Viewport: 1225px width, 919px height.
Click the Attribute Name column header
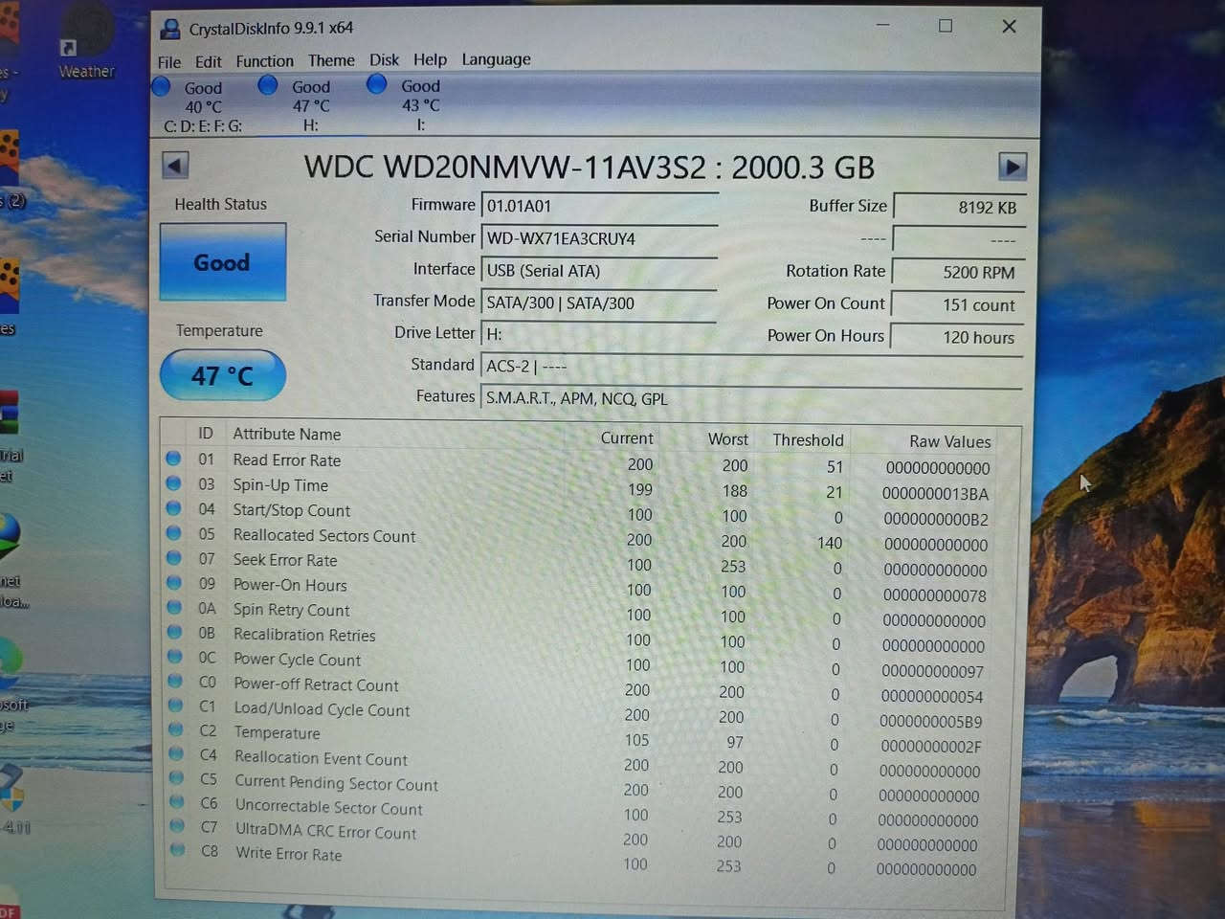tap(287, 435)
